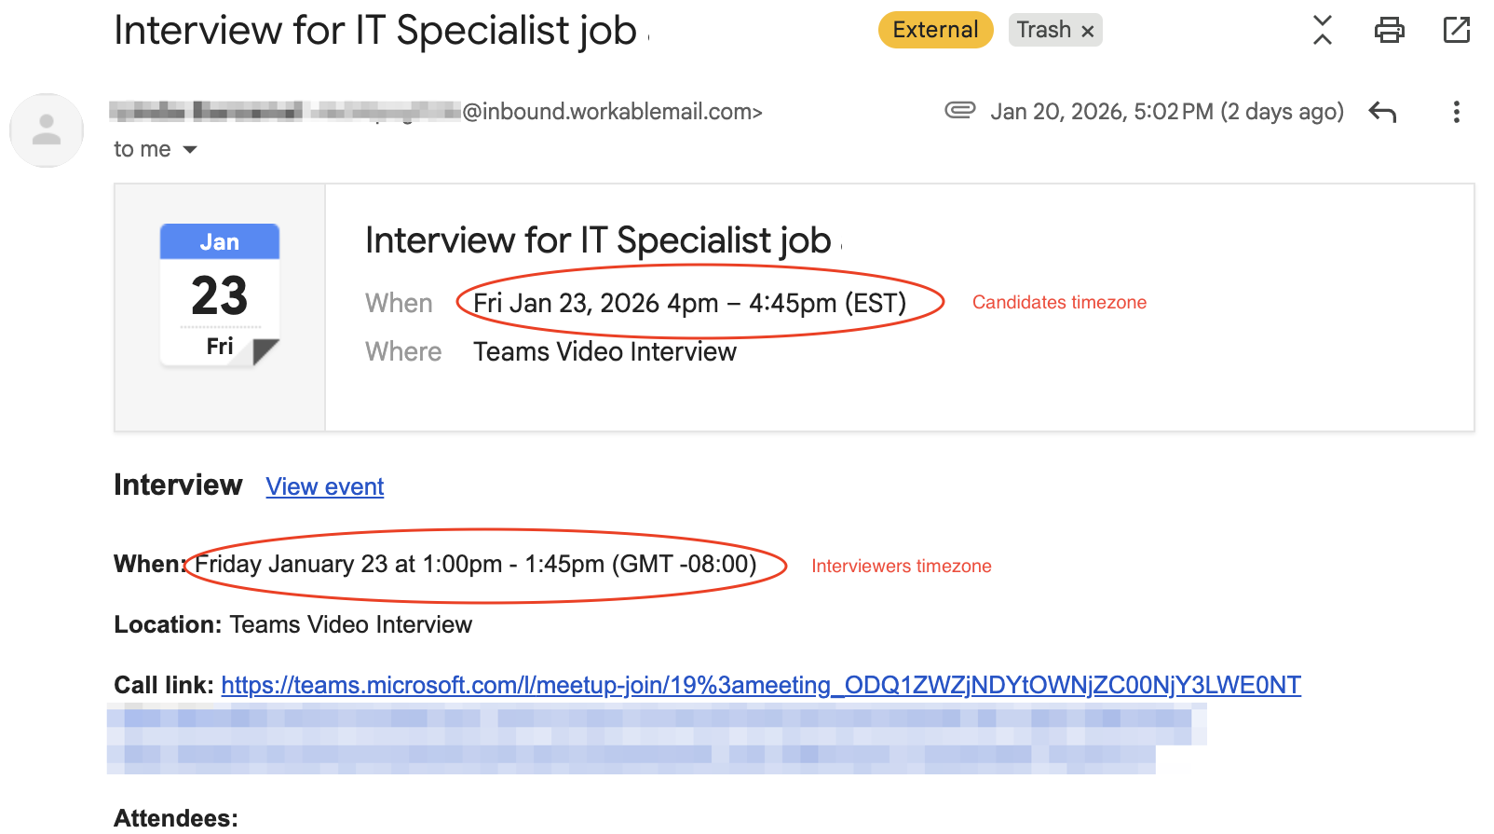This screenshot has height=834, width=1494.
Task: Open the email in a new window
Action: point(1456,30)
